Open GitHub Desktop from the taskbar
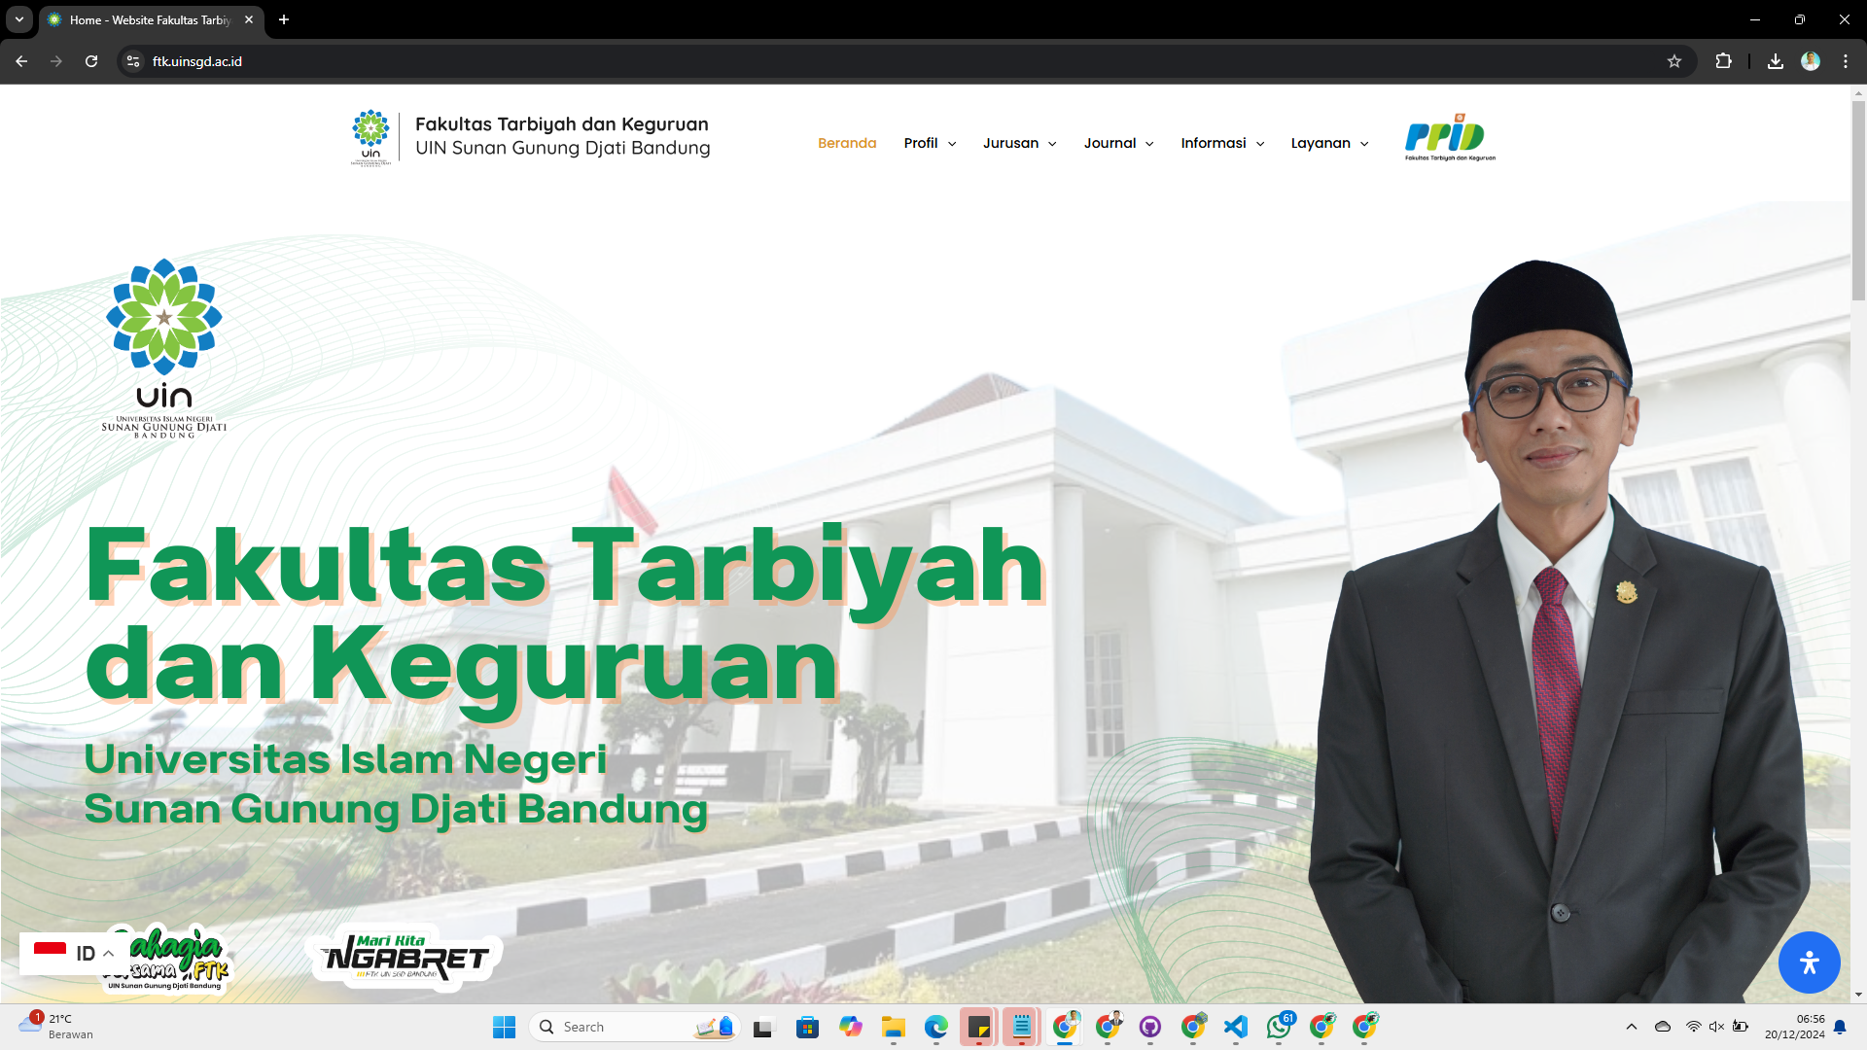1867x1050 pixels. 1150,1027
